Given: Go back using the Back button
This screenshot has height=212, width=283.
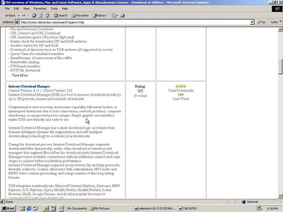Looking at the screenshot, I should pyautogui.click(x=10, y=15).
